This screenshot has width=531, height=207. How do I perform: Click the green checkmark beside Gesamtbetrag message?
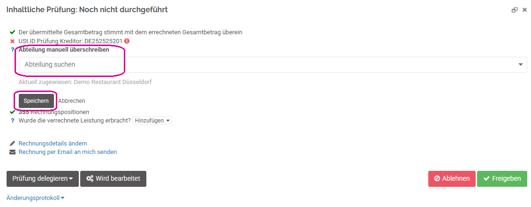coord(13,32)
